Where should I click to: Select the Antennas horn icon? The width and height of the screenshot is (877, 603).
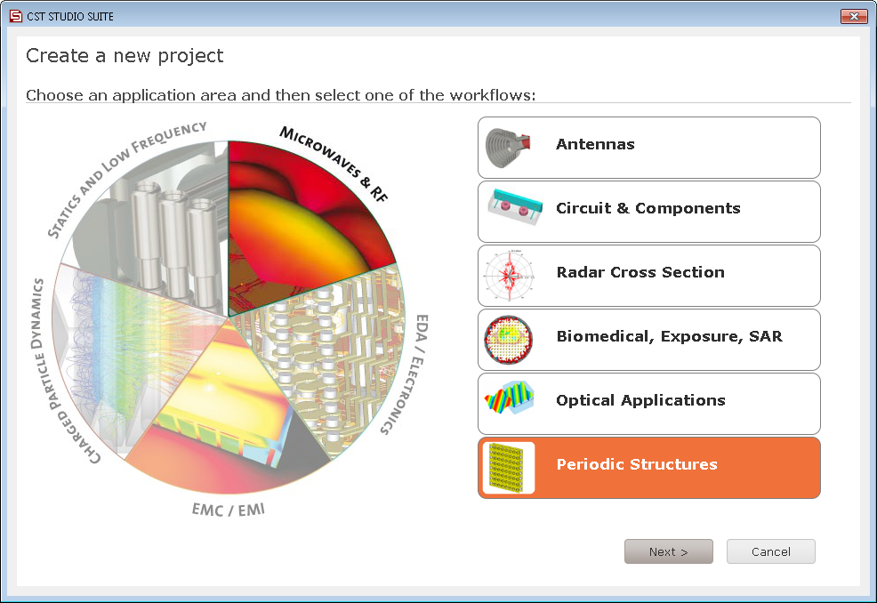click(x=508, y=148)
